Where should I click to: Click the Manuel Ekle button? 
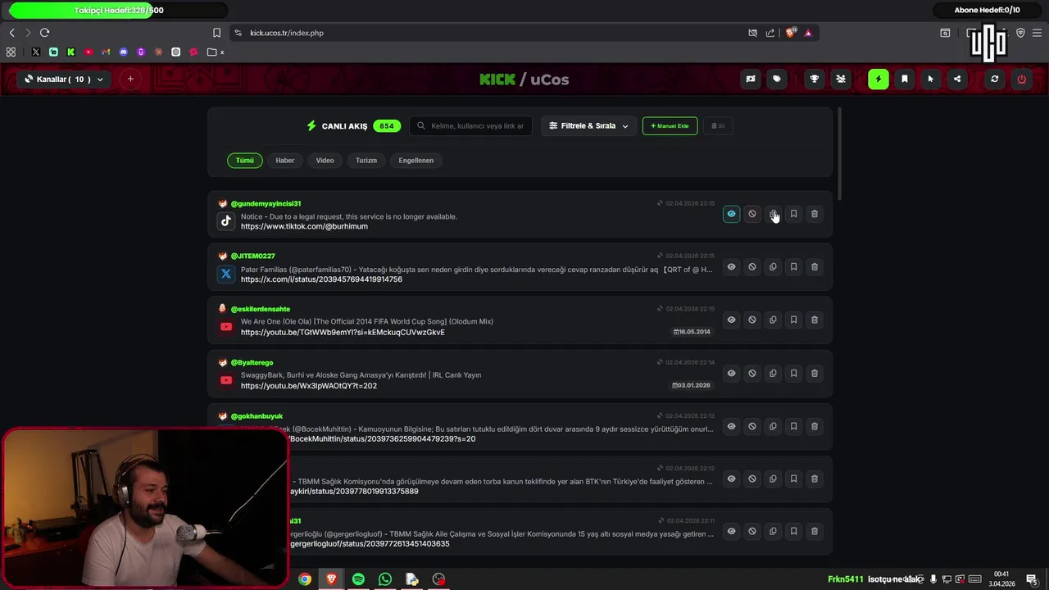coord(670,125)
